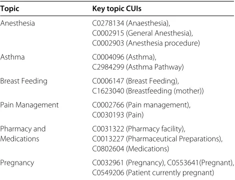Image resolution: width=235 pixels, height=180 pixels.
Task: Click the Asthma topic cell
Action: click(12, 57)
